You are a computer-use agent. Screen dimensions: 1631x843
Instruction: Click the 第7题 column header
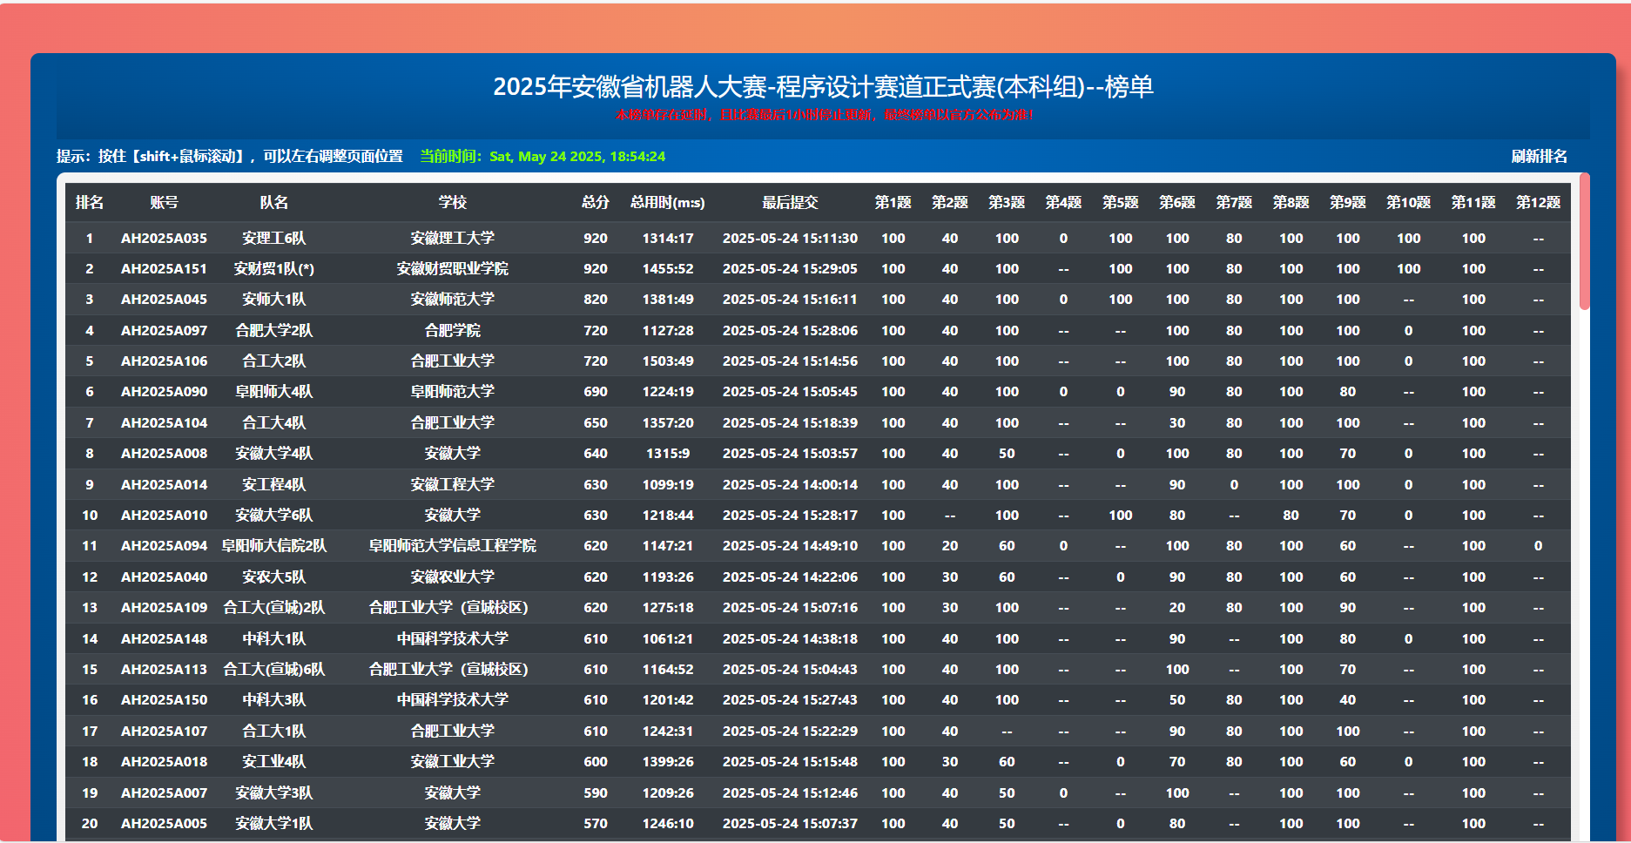1234,202
